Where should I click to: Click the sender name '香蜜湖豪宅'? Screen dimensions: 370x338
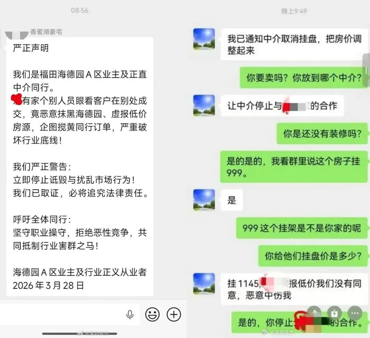pos(46,32)
